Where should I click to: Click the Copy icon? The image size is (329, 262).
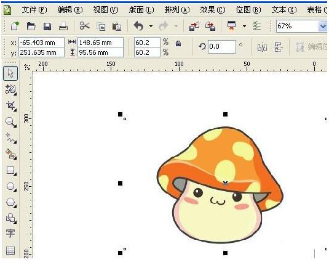101,27
